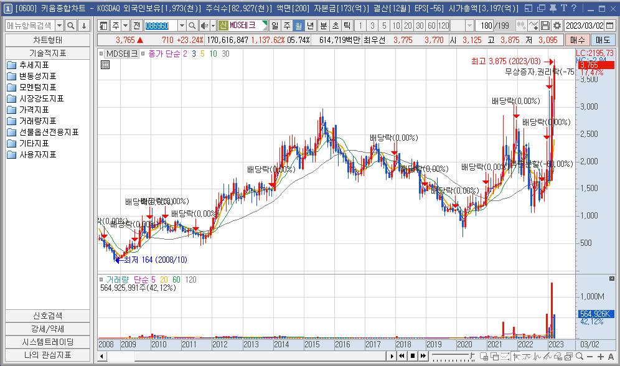
Task: Open the menu search dropdown arrow
Action: pos(59,26)
